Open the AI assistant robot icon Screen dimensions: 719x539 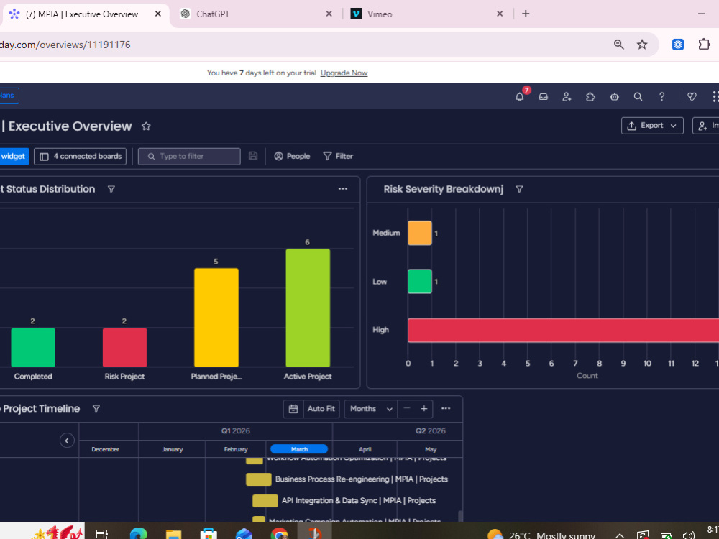[x=615, y=97]
